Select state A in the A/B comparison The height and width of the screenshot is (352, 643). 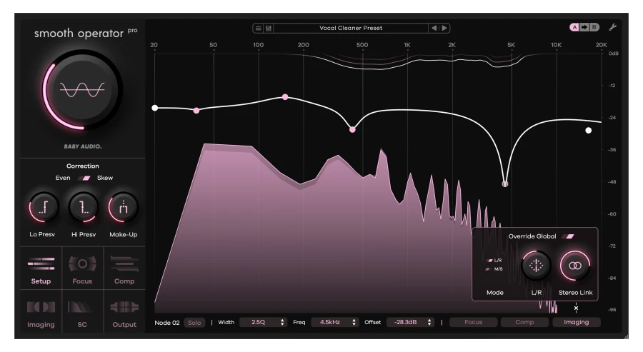tap(574, 27)
